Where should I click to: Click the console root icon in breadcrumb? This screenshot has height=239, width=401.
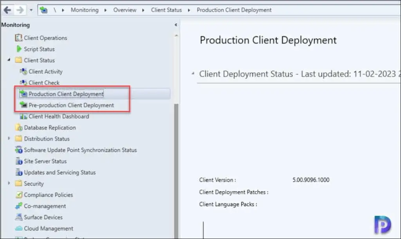click(44, 10)
